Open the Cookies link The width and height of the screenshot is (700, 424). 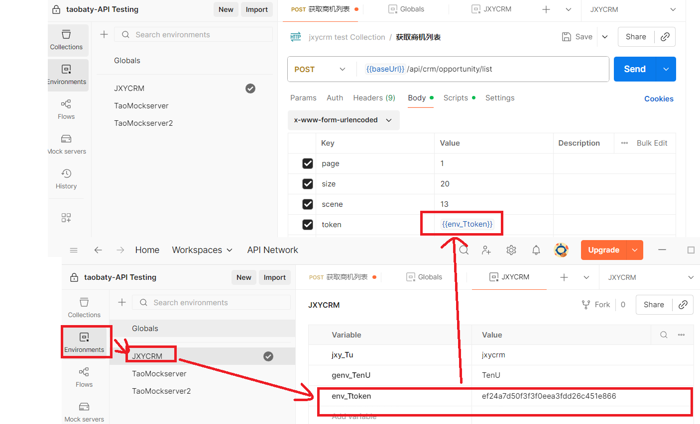click(659, 99)
